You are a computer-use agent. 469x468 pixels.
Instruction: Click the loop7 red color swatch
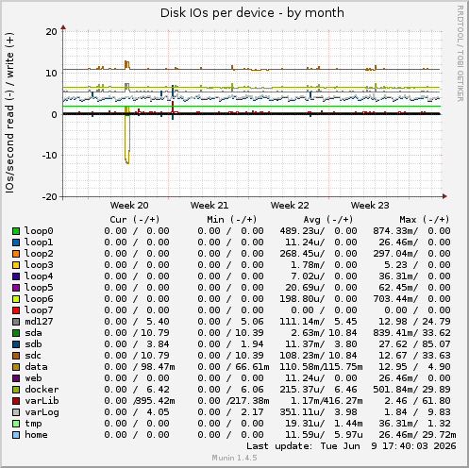click(x=16, y=310)
